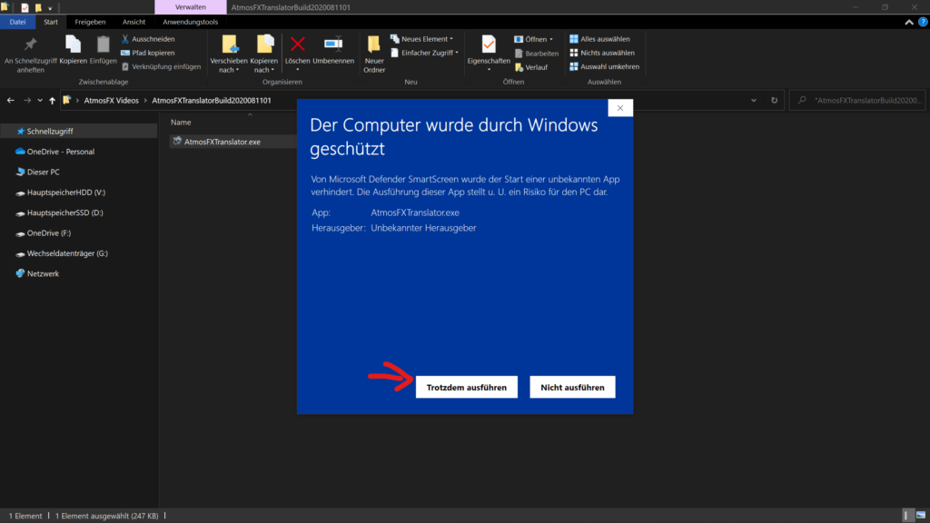This screenshot has width=930, height=523.
Task: Close the SmartScreen dialog with X
Action: 620,108
